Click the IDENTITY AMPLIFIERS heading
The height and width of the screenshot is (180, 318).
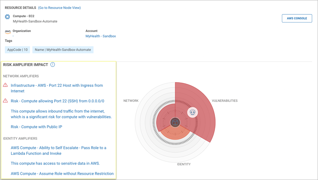tap(20, 138)
